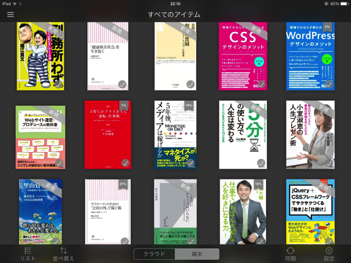This screenshot has width=351, height=263.
Task: Open jQuery+CSSフレームワーク book
Action: pos(311,212)
